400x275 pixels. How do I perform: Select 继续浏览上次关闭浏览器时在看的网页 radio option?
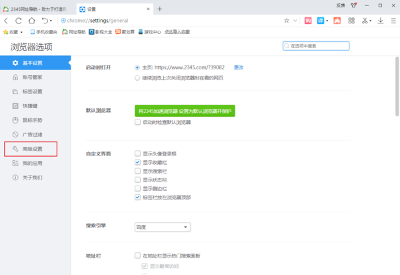[x=137, y=77]
